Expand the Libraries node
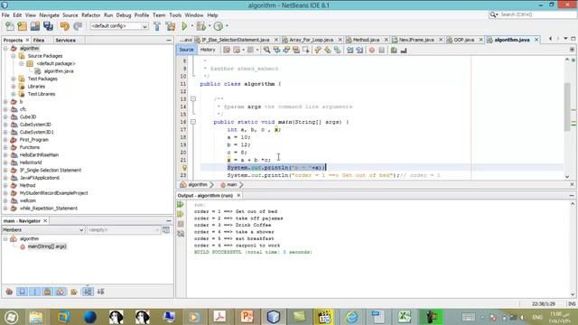The width and height of the screenshot is (578, 325). pos(14,87)
